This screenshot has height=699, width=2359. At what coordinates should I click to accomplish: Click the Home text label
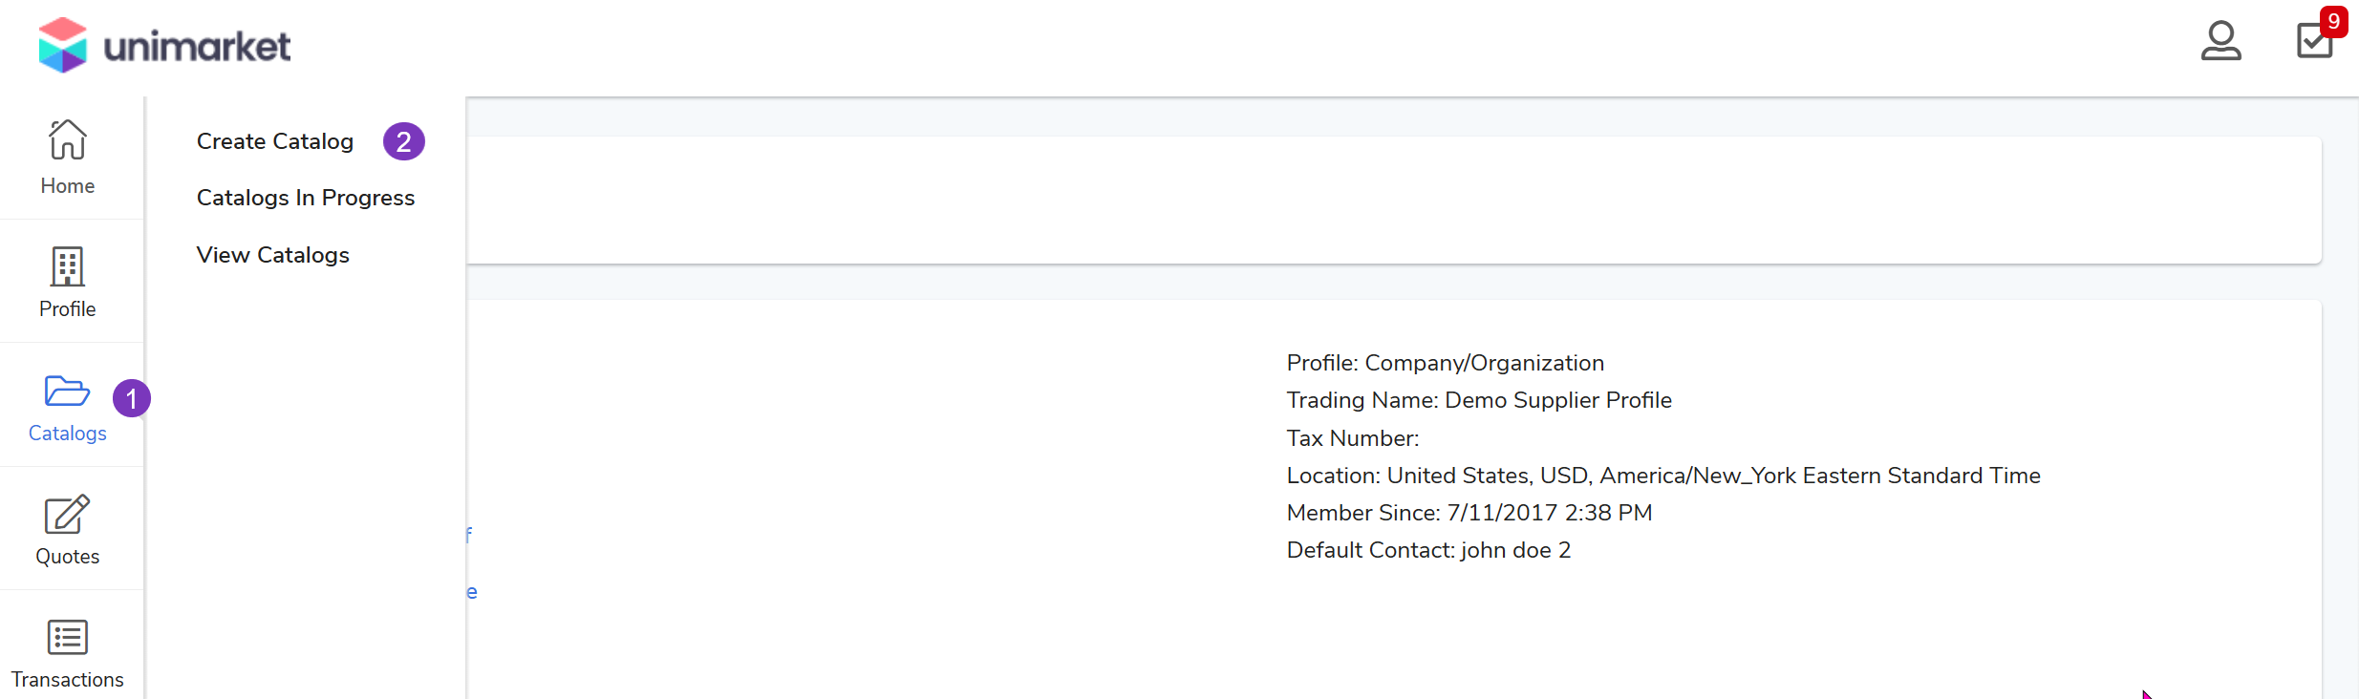coord(67,185)
